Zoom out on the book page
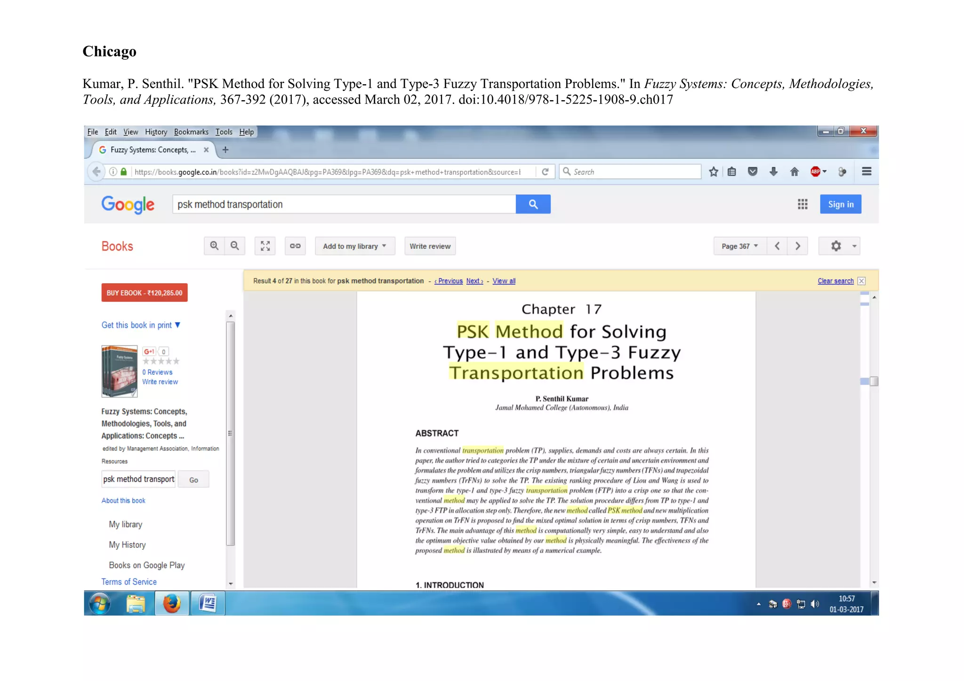 [235, 246]
